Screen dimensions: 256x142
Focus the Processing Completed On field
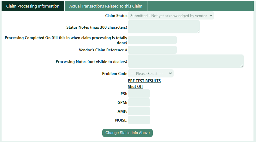pos(152,40)
